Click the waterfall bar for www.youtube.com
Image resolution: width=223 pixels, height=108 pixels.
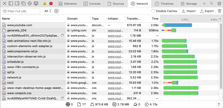177,25
